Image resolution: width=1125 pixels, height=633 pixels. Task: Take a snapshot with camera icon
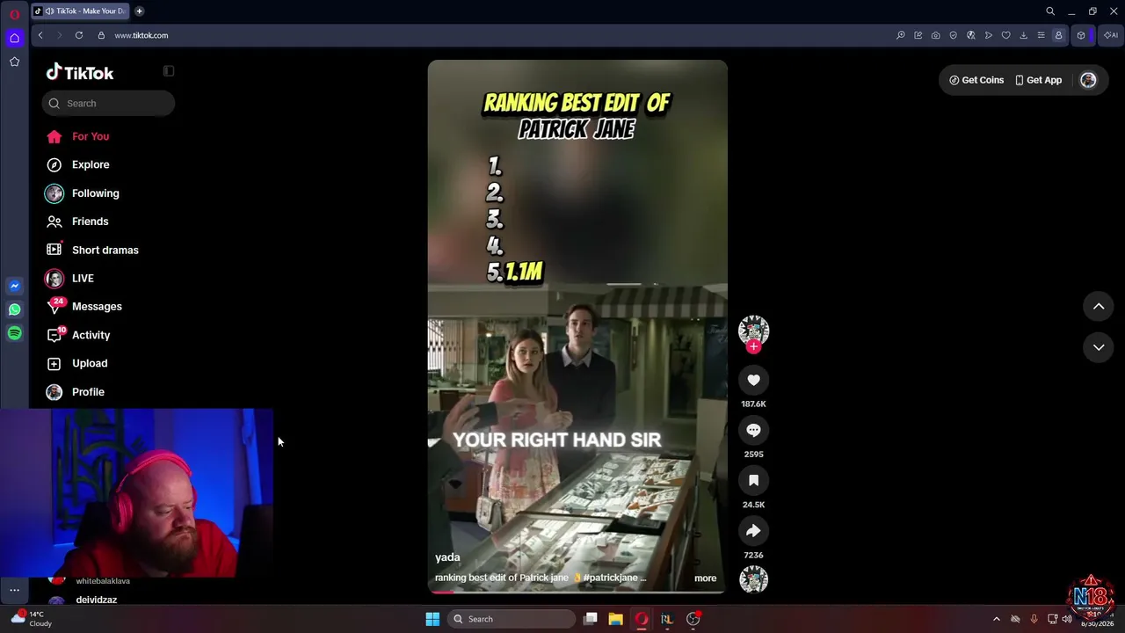pyautogui.click(x=936, y=35)
